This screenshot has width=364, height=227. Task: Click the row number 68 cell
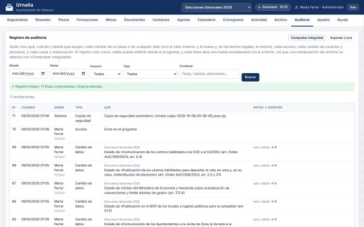point(14,165)
